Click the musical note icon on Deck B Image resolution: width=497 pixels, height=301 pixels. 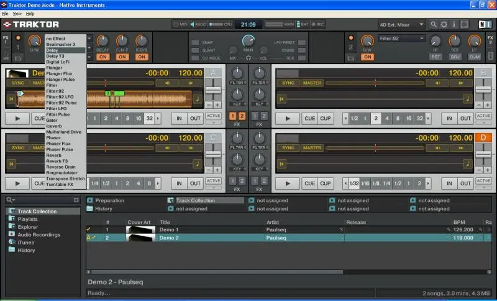(467, 98)
